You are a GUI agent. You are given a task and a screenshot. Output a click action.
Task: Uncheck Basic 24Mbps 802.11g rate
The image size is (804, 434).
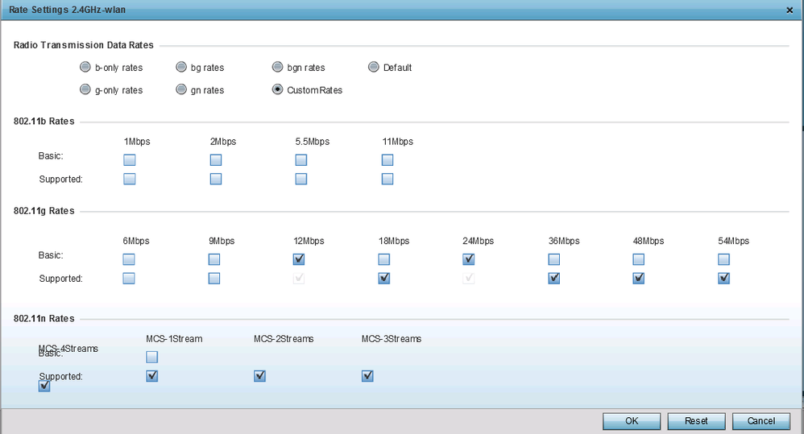[469, 259]
